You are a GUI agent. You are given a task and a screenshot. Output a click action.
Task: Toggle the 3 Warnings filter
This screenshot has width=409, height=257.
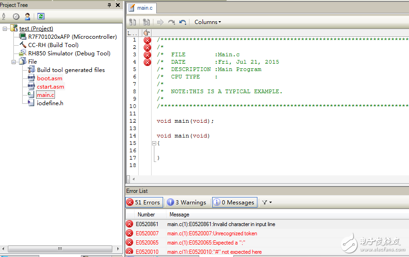[187, 202]
